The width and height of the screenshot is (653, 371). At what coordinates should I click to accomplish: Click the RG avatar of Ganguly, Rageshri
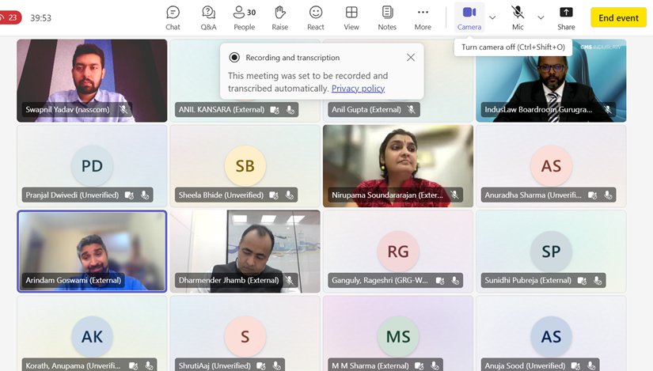coord(398,251)
